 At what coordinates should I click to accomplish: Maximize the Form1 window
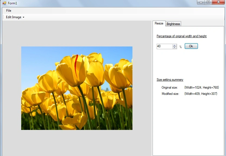coord(208,2)
